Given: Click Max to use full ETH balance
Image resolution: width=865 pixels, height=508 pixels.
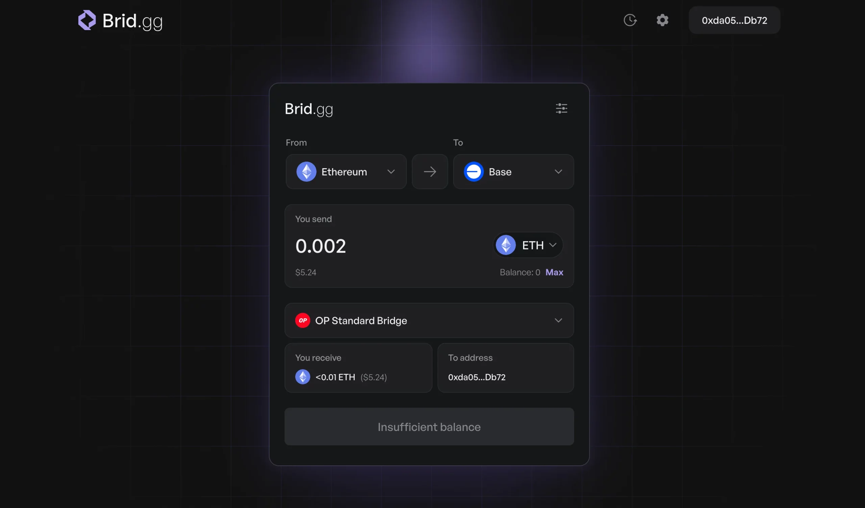Looking at the screenshot, I should [x=554, y=272].
